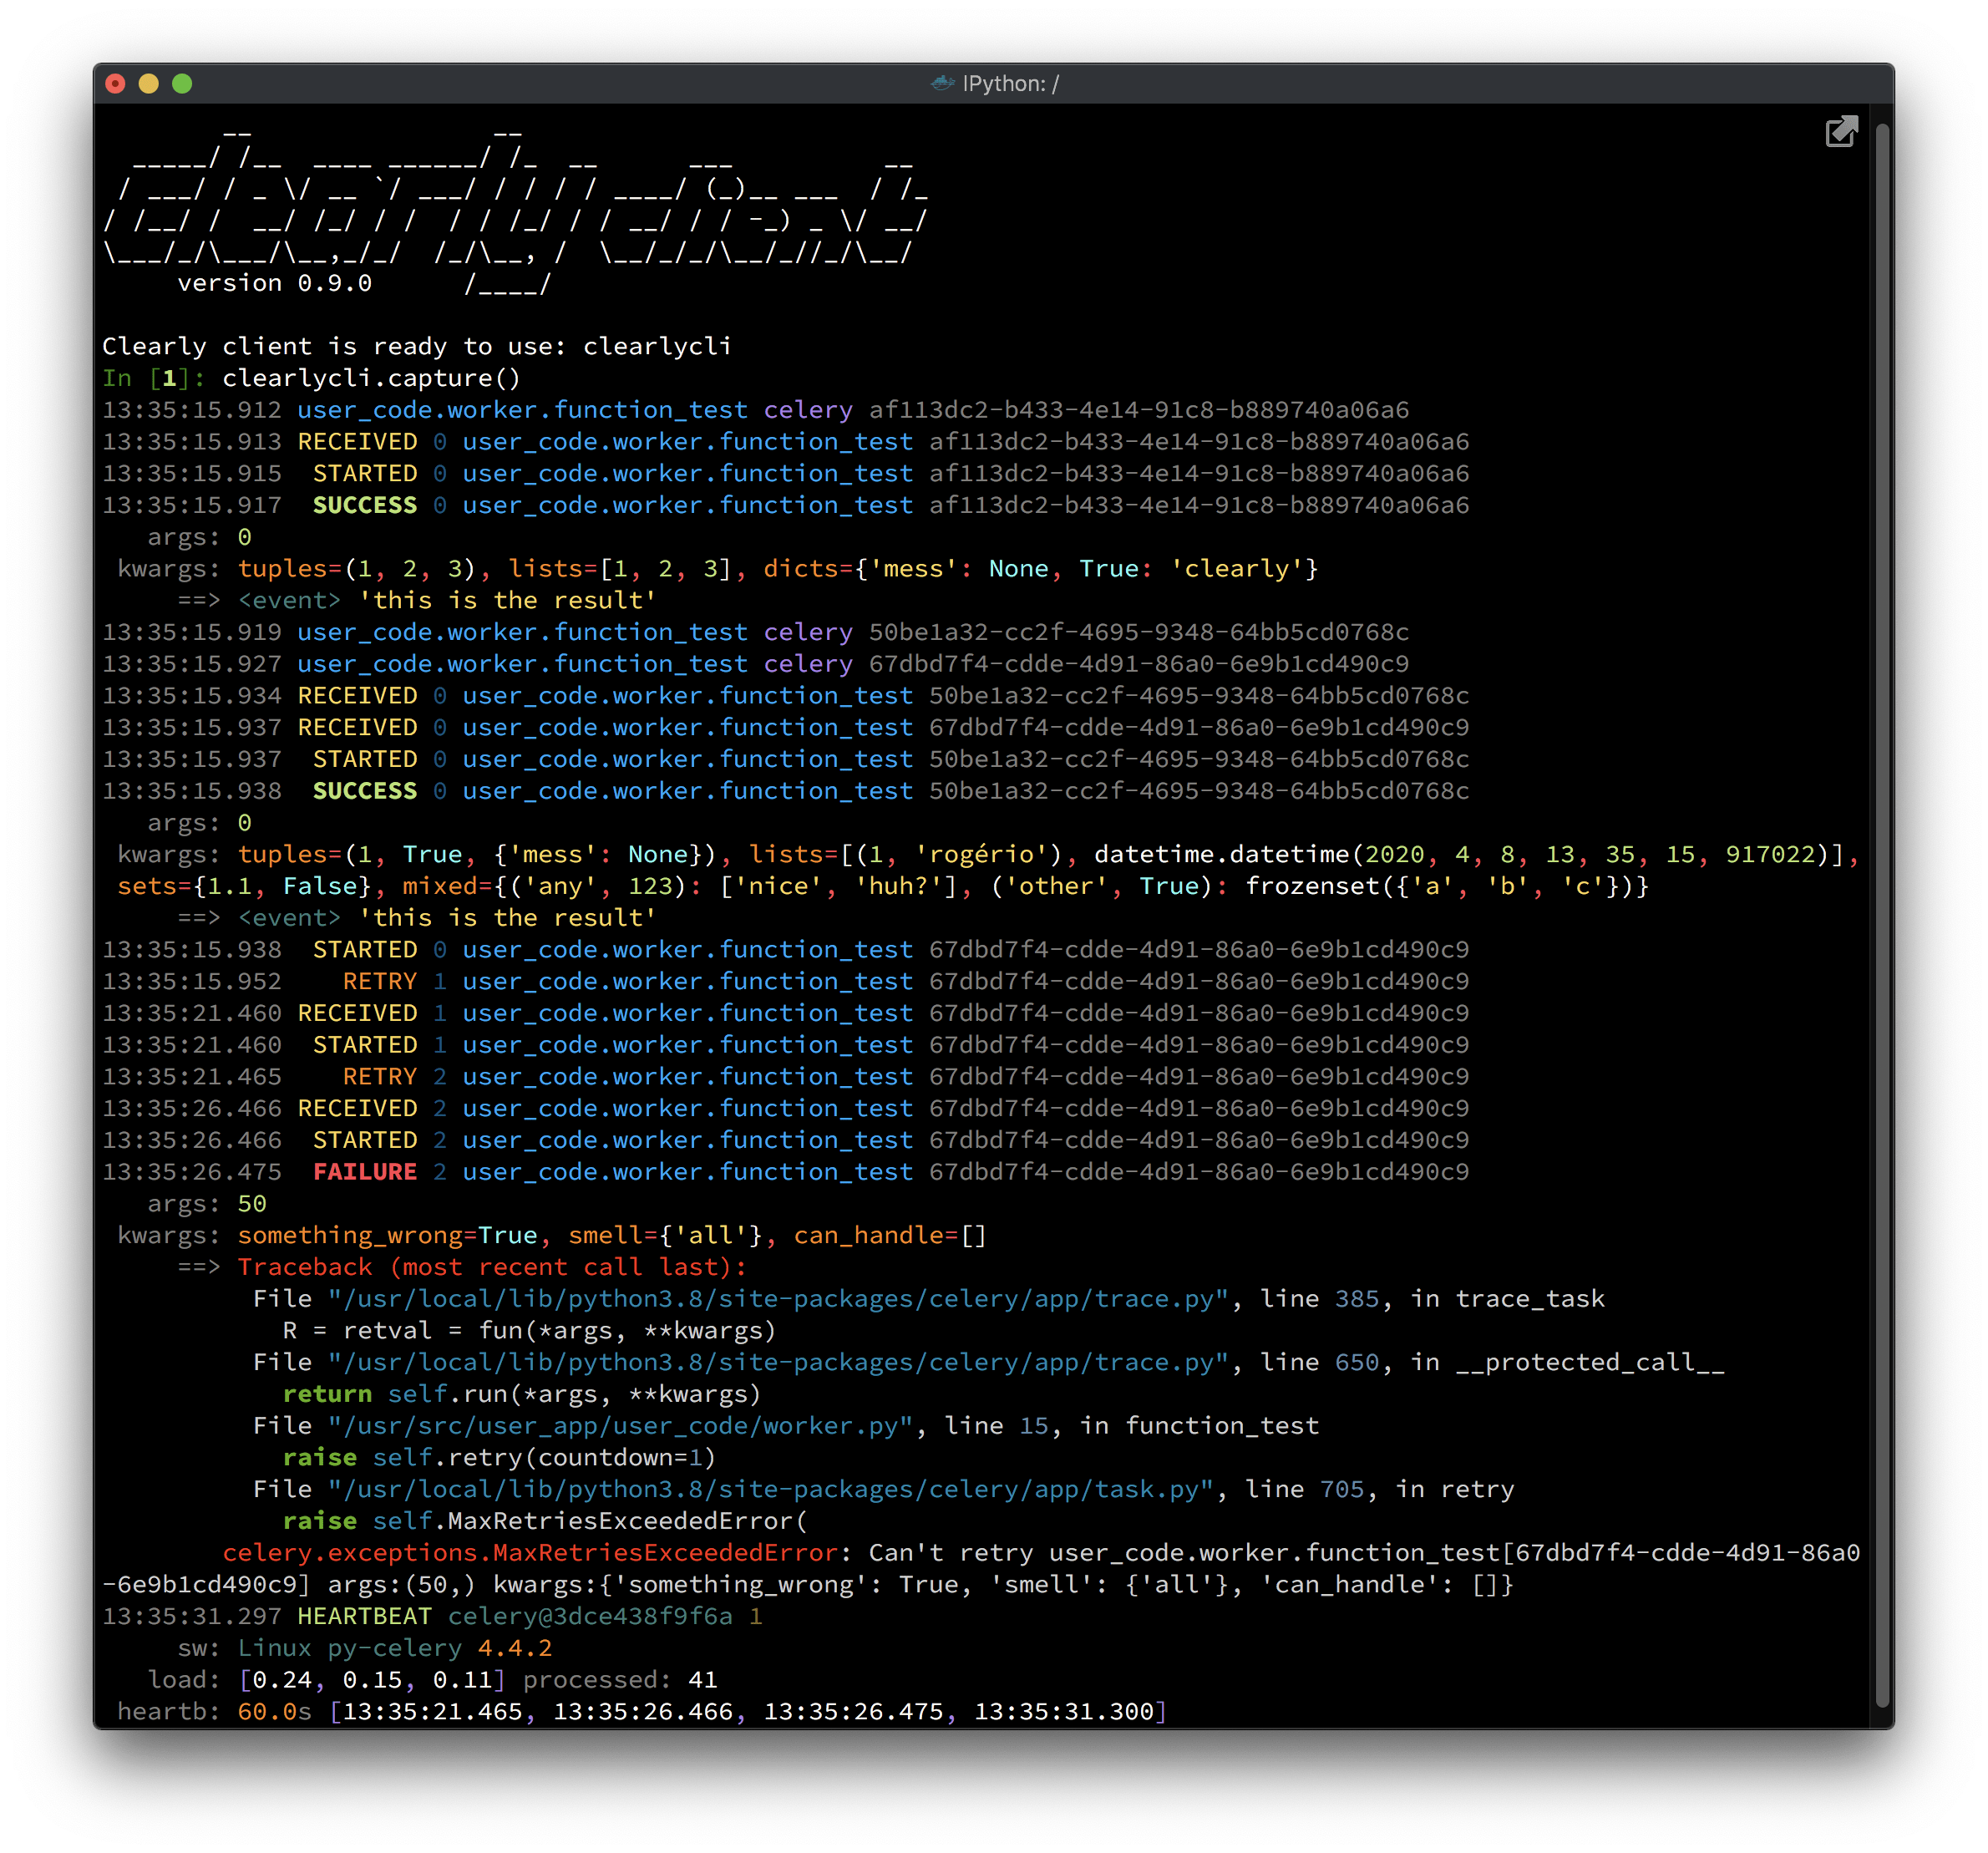Click 'Traceback (most recent call last):' line
The height and width of the screenshot is (1853, 1988).
point(492,1267)
